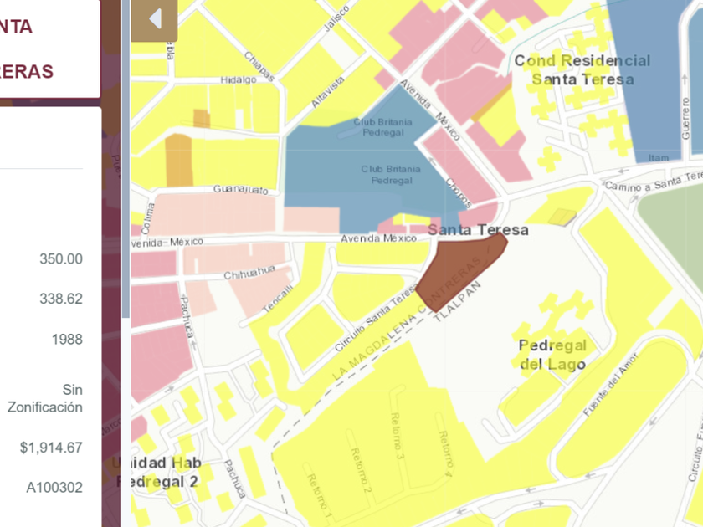Click the orange parcel north of Guanajuato street
Screen dimensions: 703x527
pos(179,160)
